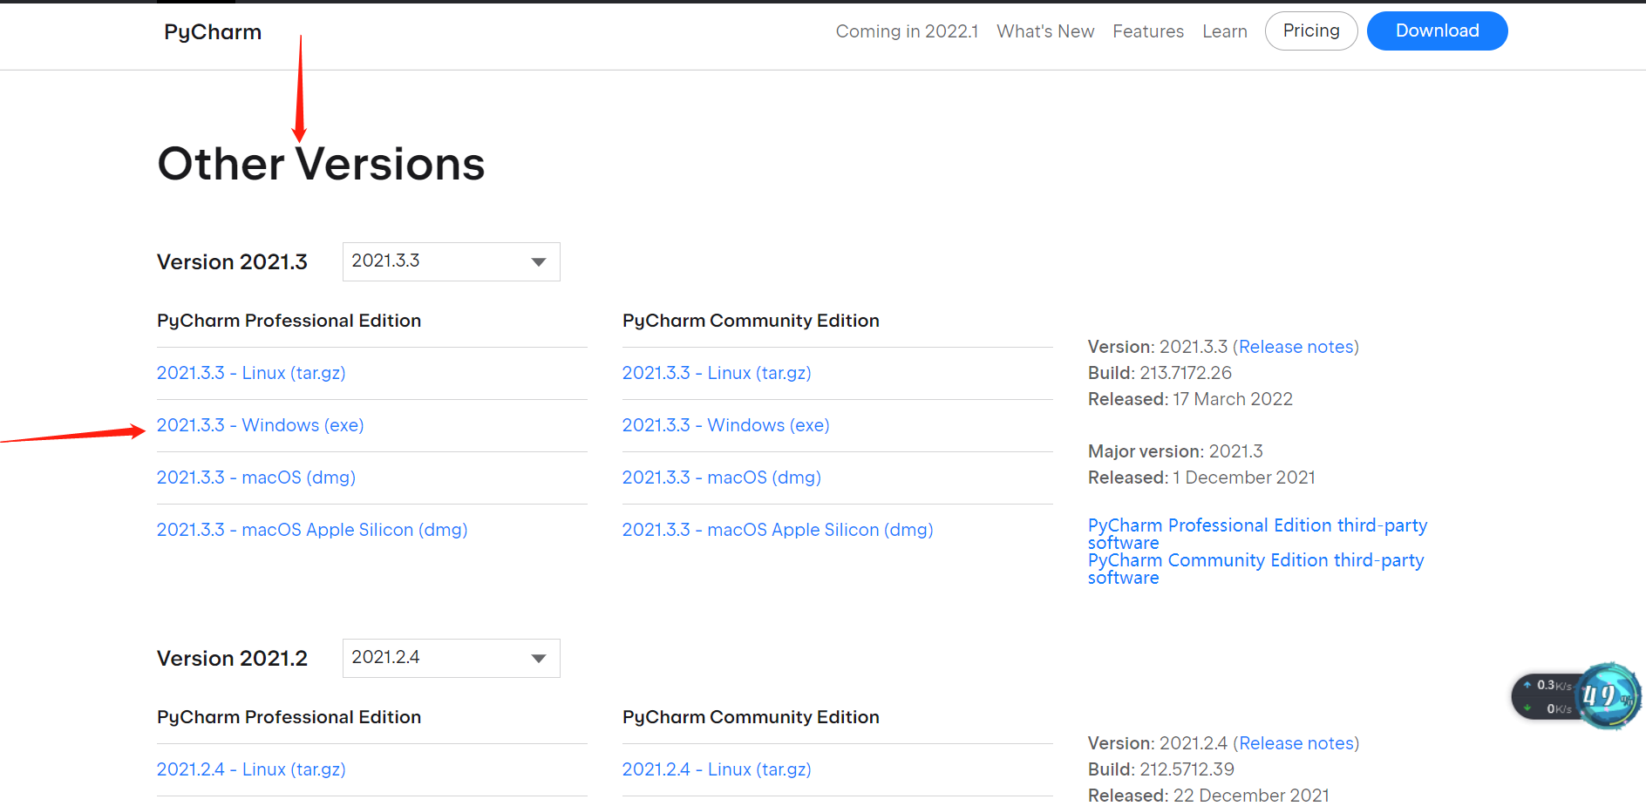Click the Version 2021.2 heading text
The height and width of the screenshot is (806, 1646).
point(232,659)
